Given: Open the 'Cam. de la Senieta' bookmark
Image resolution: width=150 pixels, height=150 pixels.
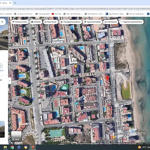Looking at the screenshot, I should pos(73,14).
